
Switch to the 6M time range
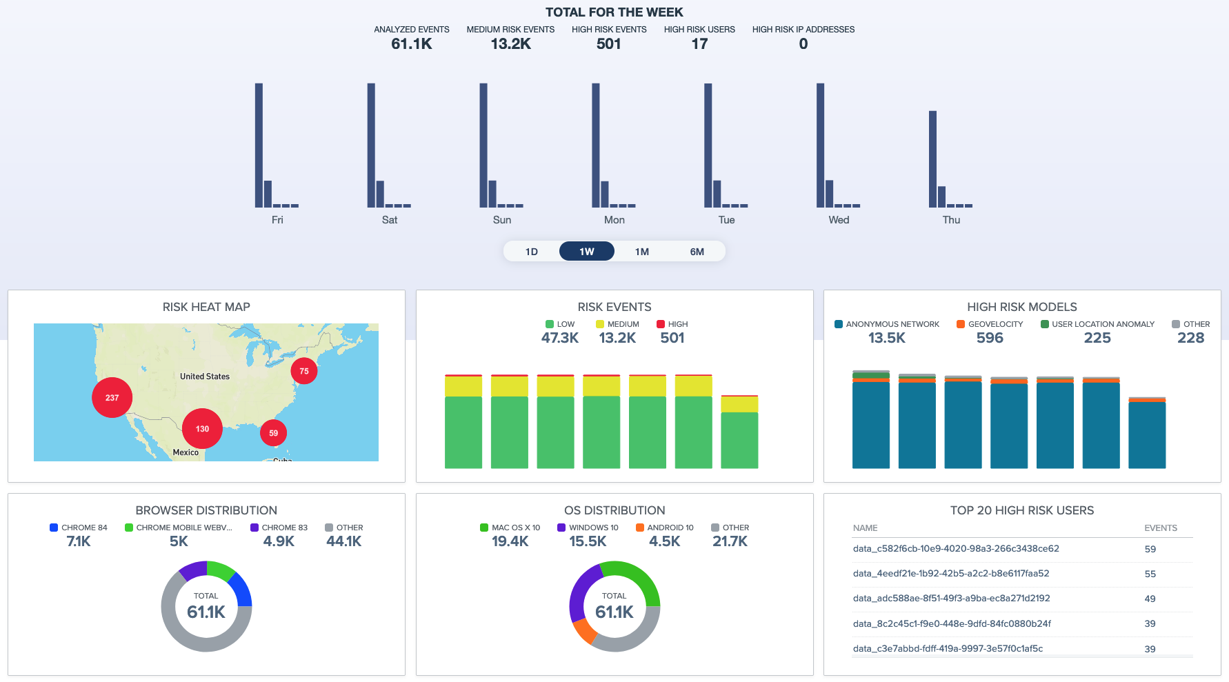click(697, 252)
